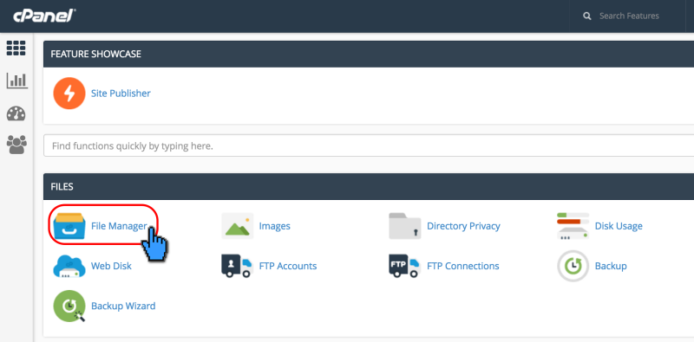Click the Site Publisher lightning icon
Image resolution: width=694 pixels, height=342 pixels.
(x=69, y=94)
